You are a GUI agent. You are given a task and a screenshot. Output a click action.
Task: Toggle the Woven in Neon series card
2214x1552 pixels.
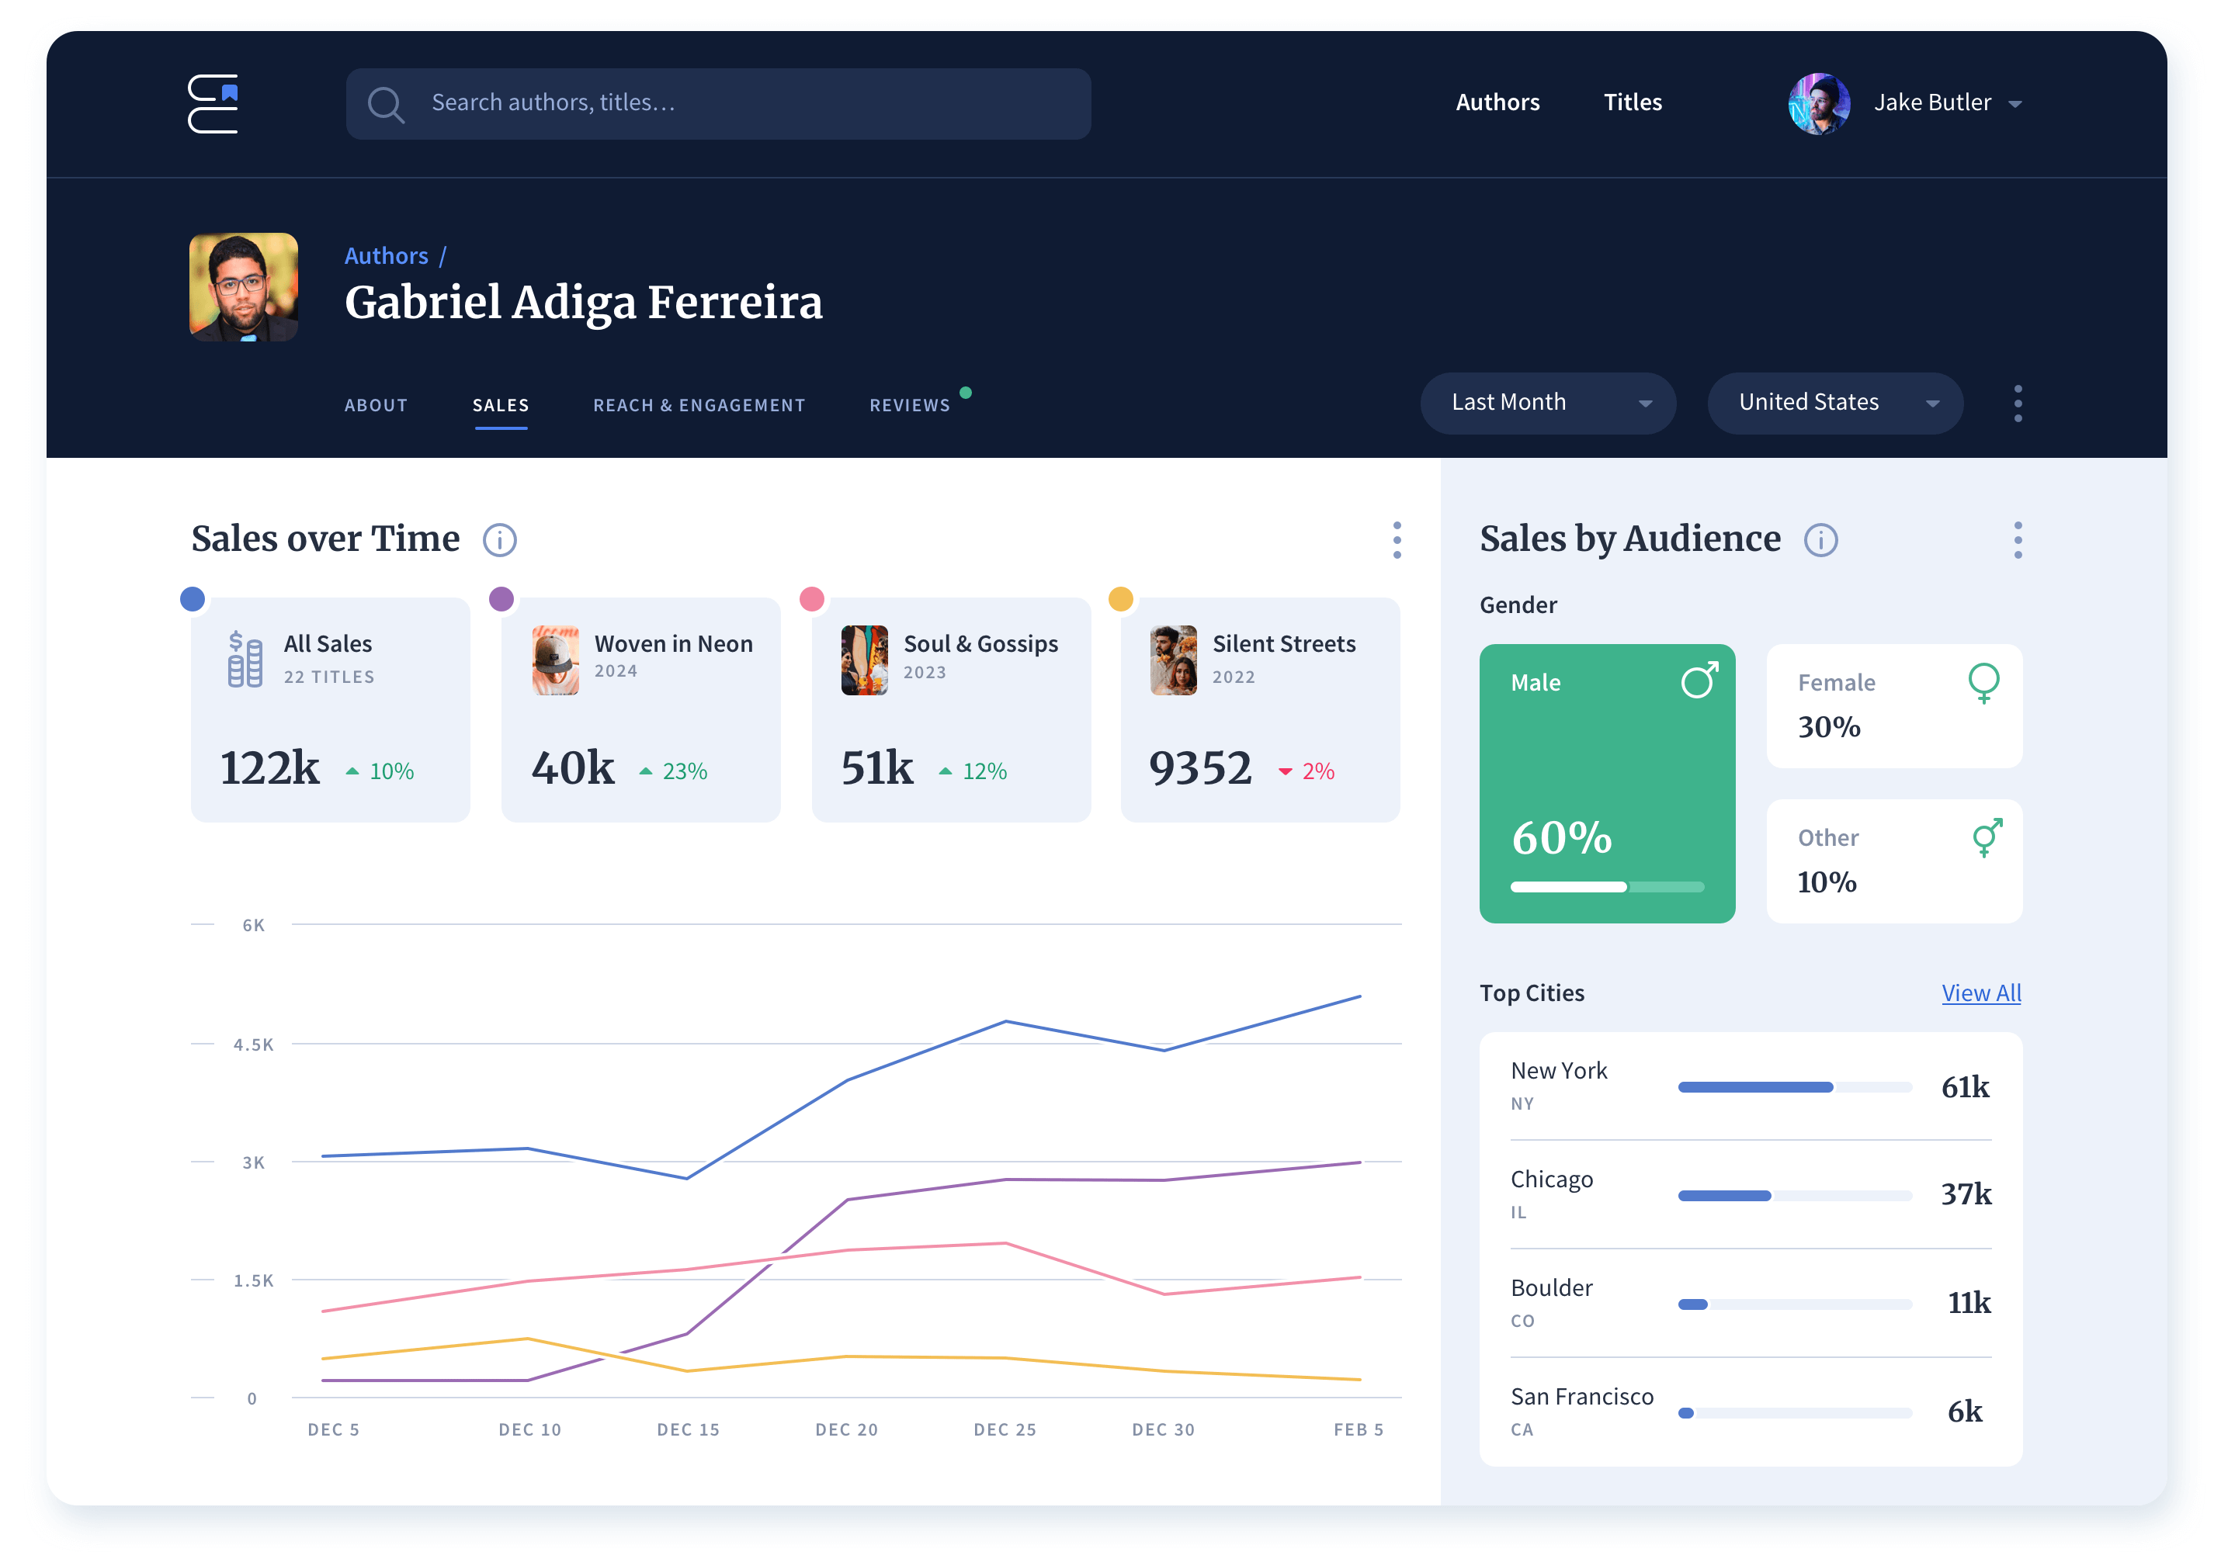pos(640,709)
